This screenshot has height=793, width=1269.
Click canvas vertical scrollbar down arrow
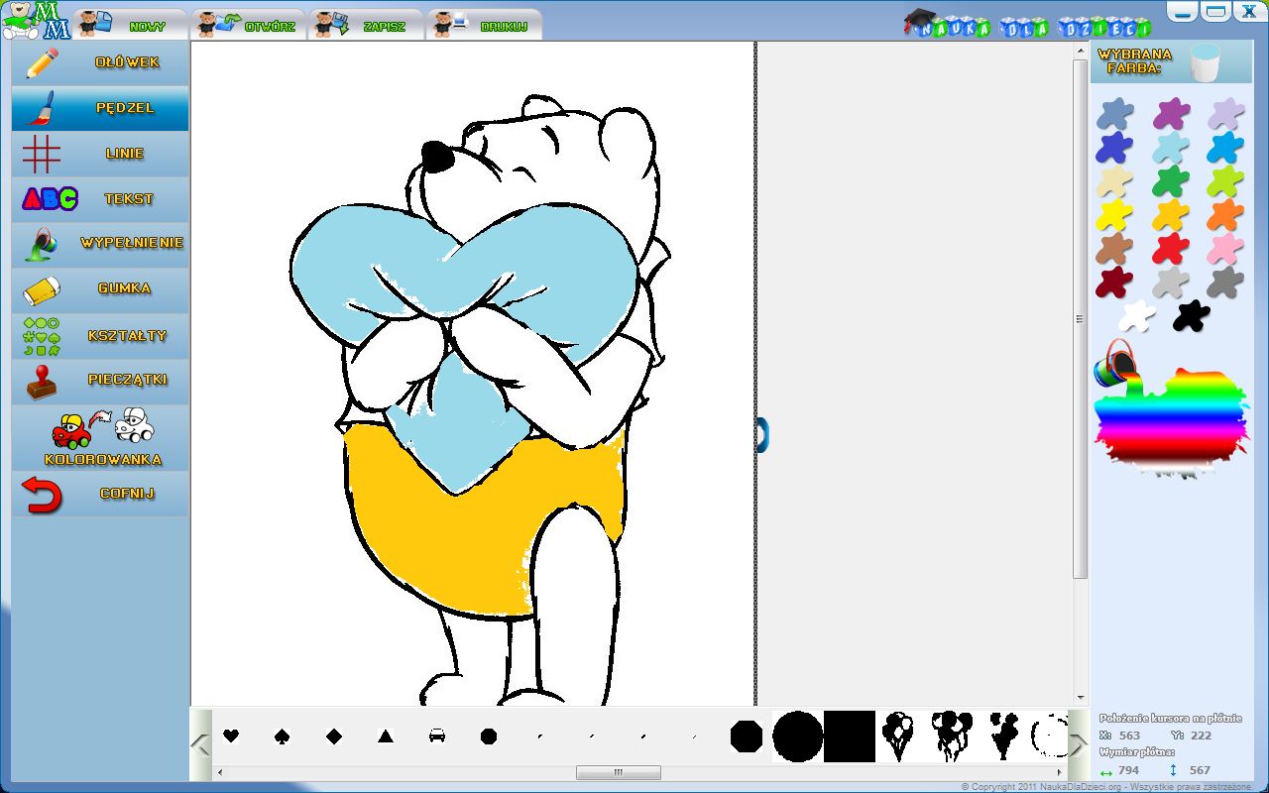pos(1081,698)
